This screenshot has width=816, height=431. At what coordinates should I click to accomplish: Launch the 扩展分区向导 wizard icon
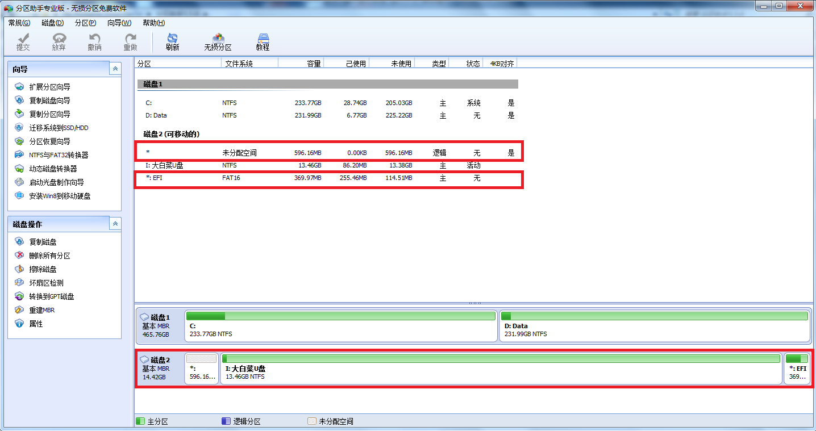click(x=19, y=87)
